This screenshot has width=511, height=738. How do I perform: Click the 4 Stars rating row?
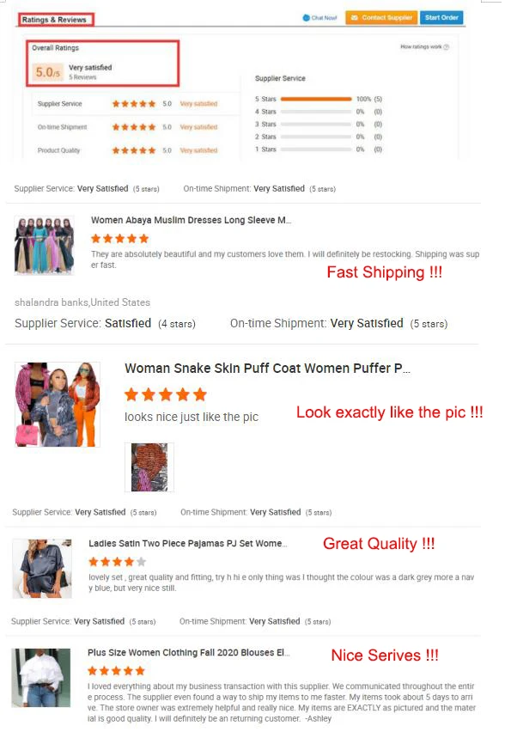point(319,112)
